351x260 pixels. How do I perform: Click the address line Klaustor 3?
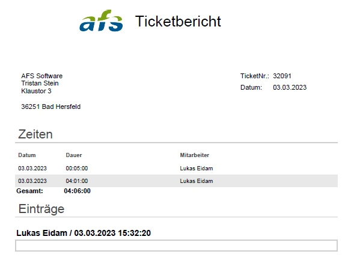coord(36,91)
